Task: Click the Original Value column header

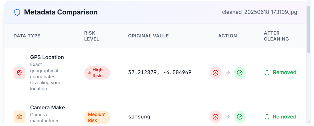Action: coord(148,36)
